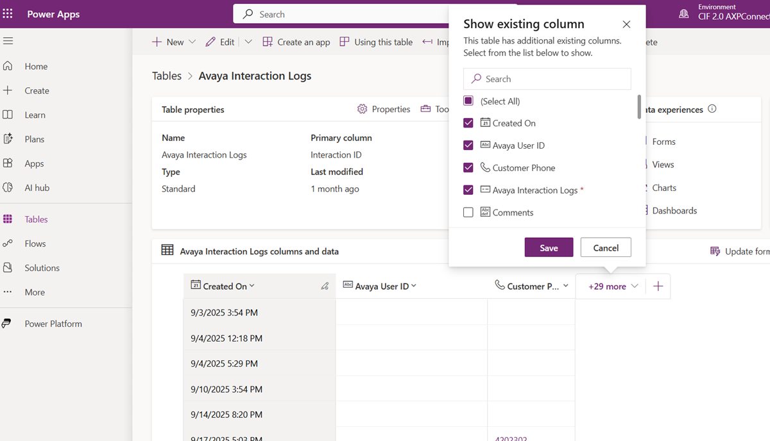Screen dimensions: 770x441
Task: Click the info icon beside data experiences
Action: point(712,109)
